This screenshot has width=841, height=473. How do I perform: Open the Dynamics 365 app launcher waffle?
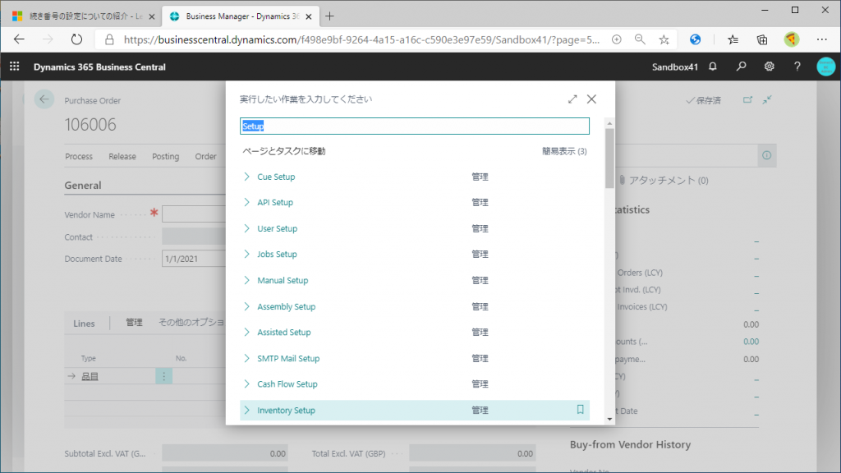click(15, 67)
